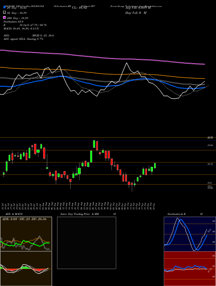Viewport: 216px width, 286px height.
Task: Open the red RSI chart panel
Action: click(x=190, y=269)
